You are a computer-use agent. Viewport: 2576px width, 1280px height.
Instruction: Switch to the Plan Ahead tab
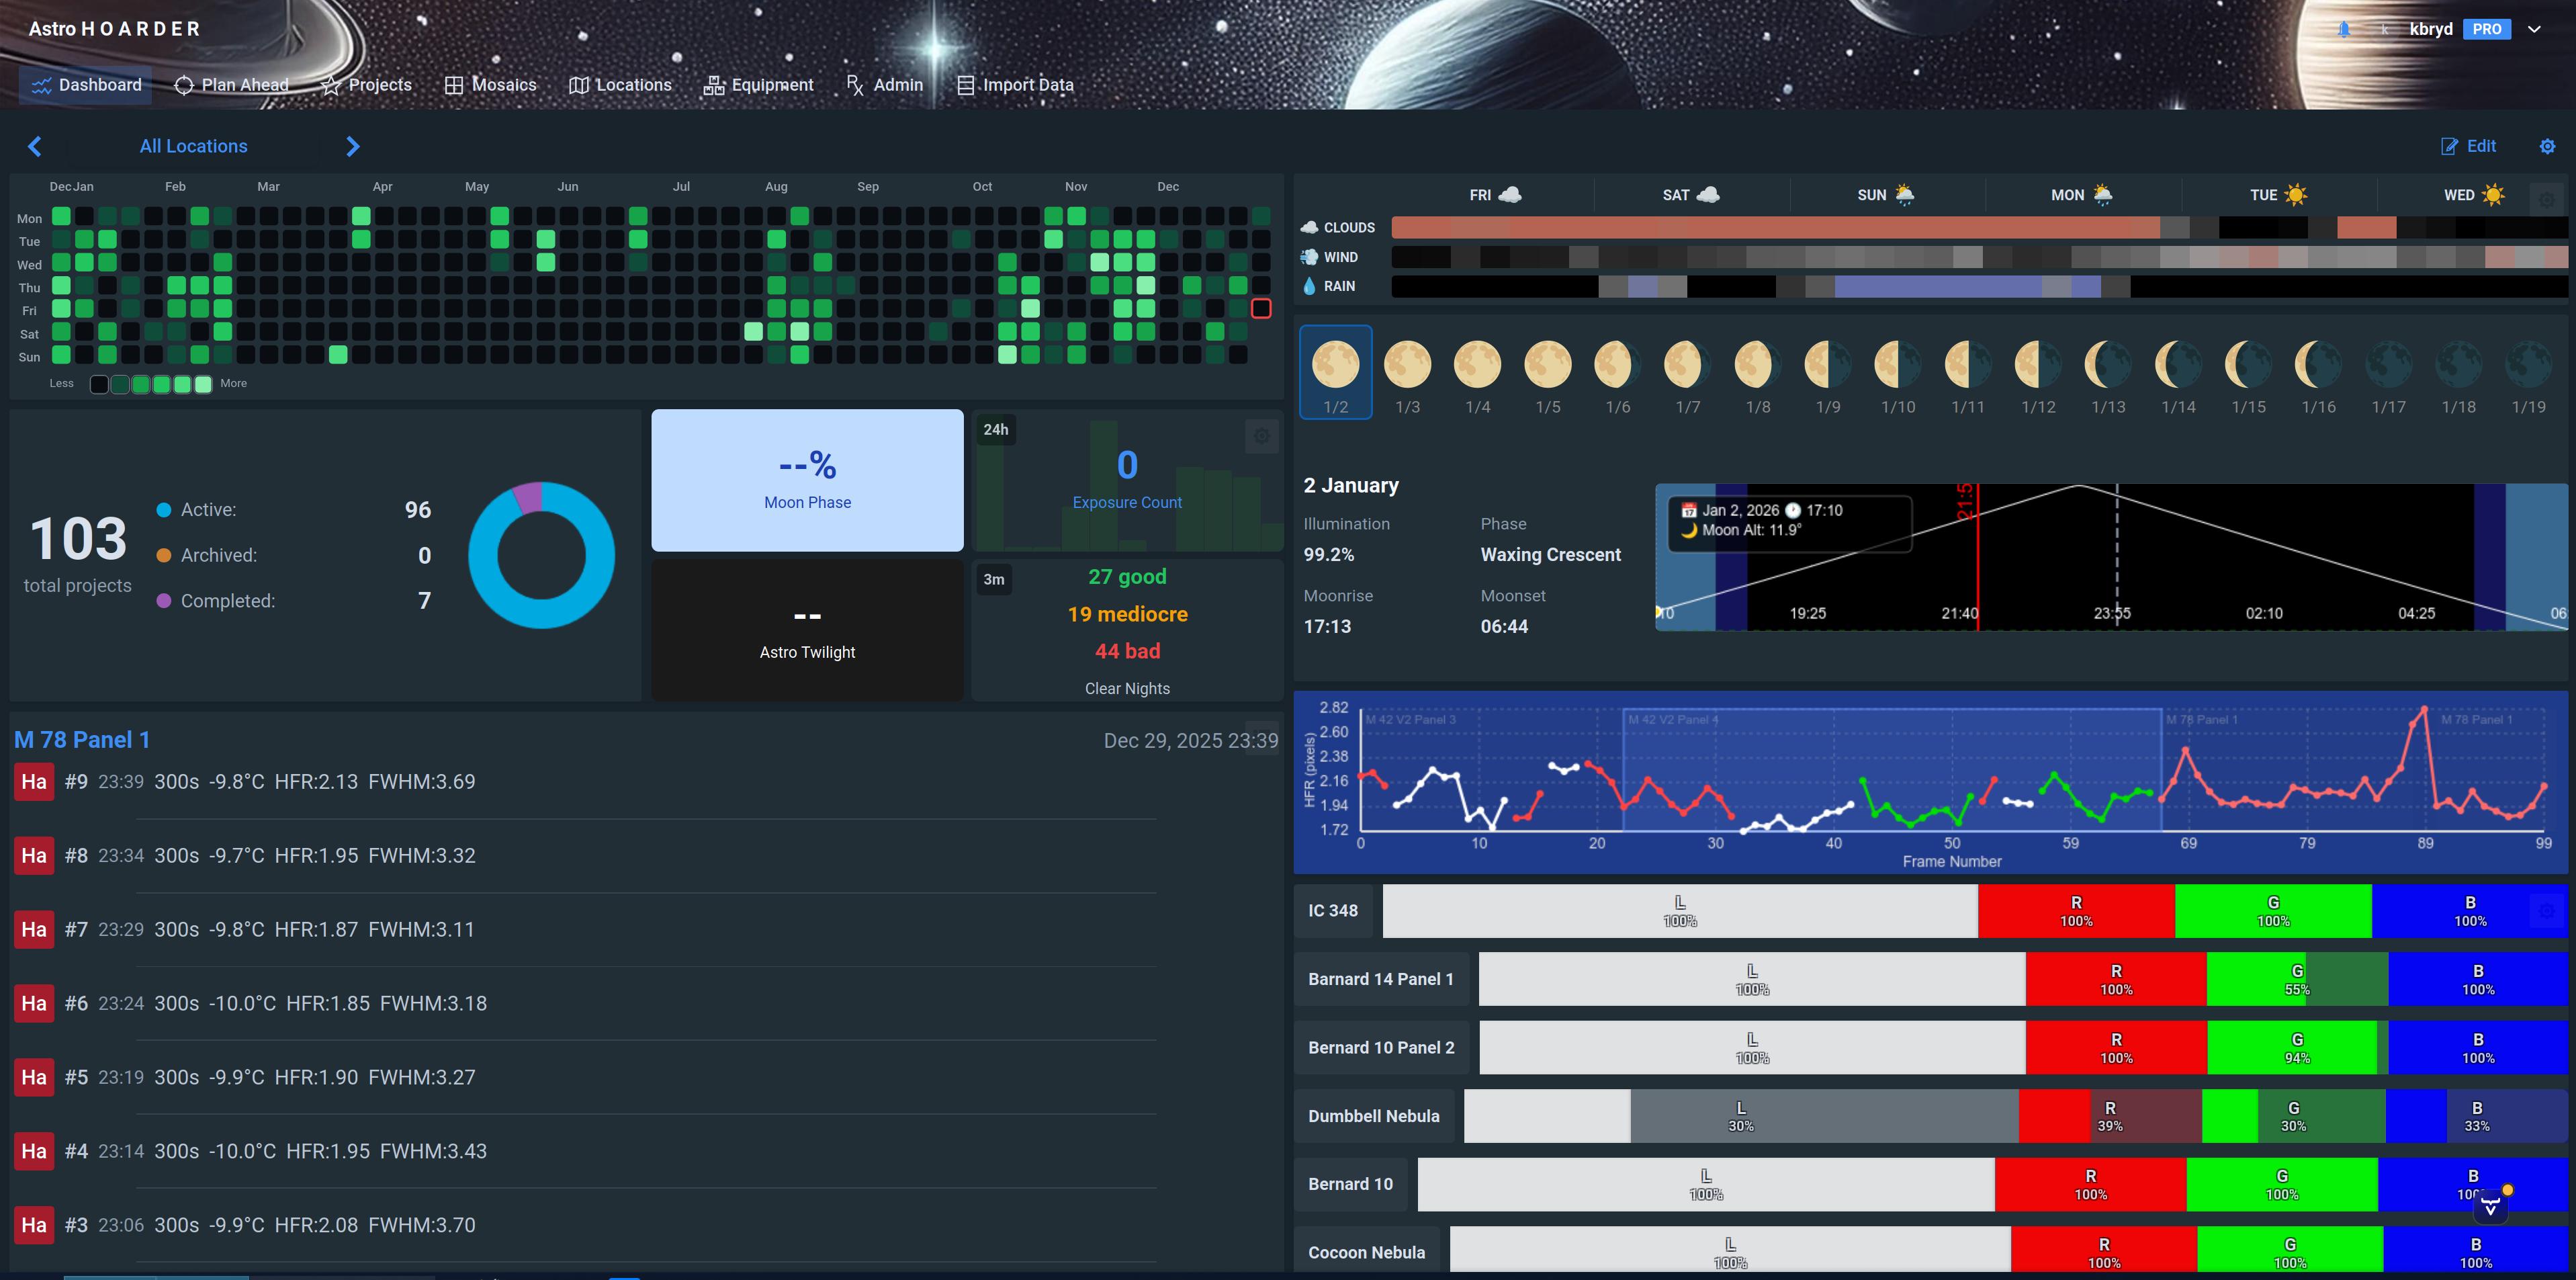(x=231, y=85)
